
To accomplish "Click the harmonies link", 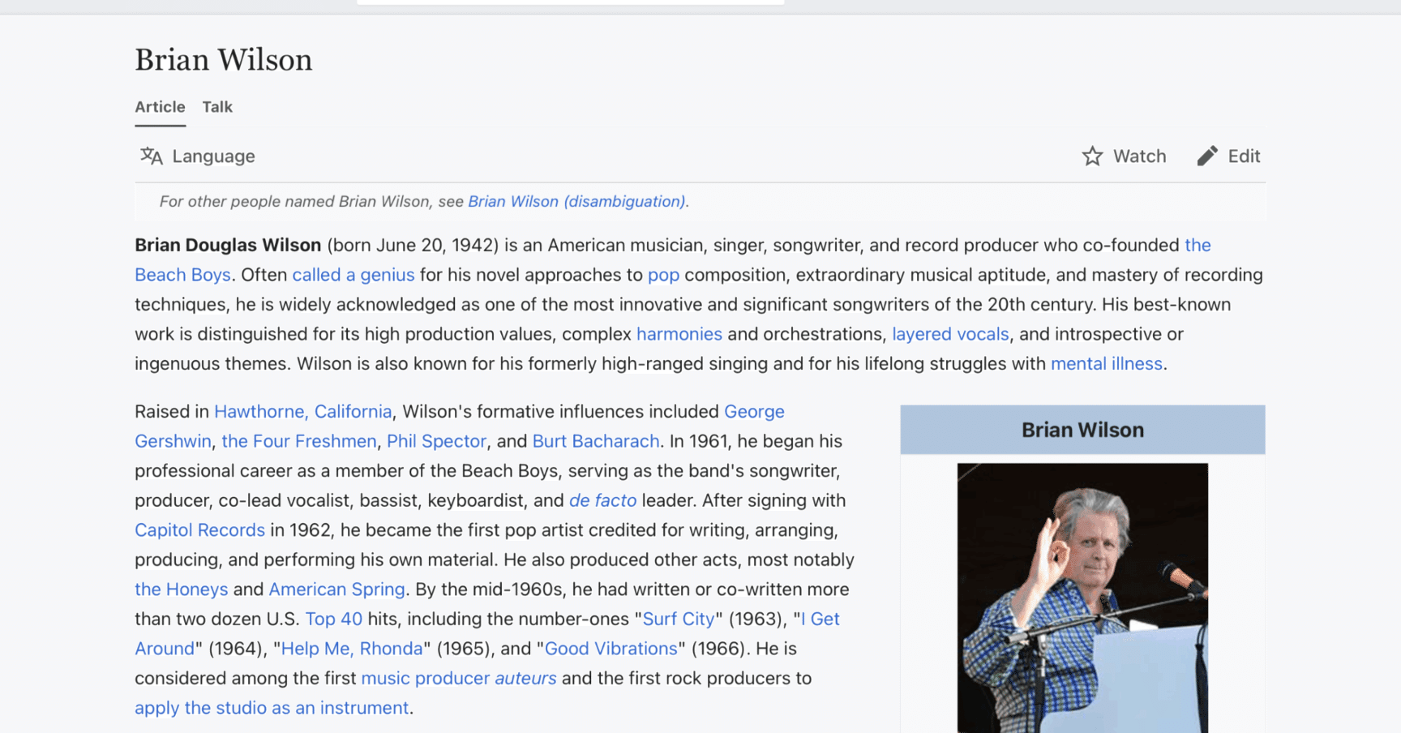I will click(679, 334).
